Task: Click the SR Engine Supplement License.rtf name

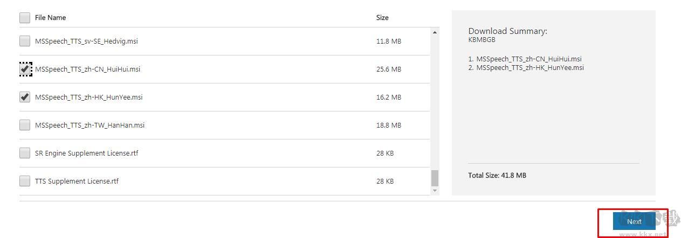Action: (86, 153)
